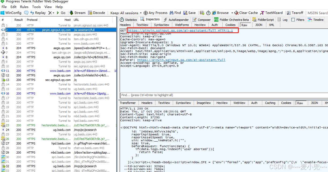The height and width of the screenshot is (172, 328).
Task: Open the Rules menu
Action: 24,7
